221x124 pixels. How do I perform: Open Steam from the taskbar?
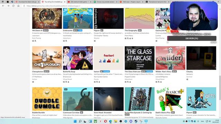(x=136, y=121)
